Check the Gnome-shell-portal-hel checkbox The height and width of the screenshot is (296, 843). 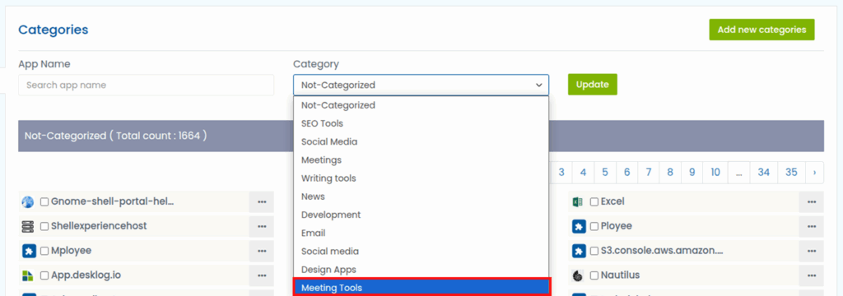(44, 202)
